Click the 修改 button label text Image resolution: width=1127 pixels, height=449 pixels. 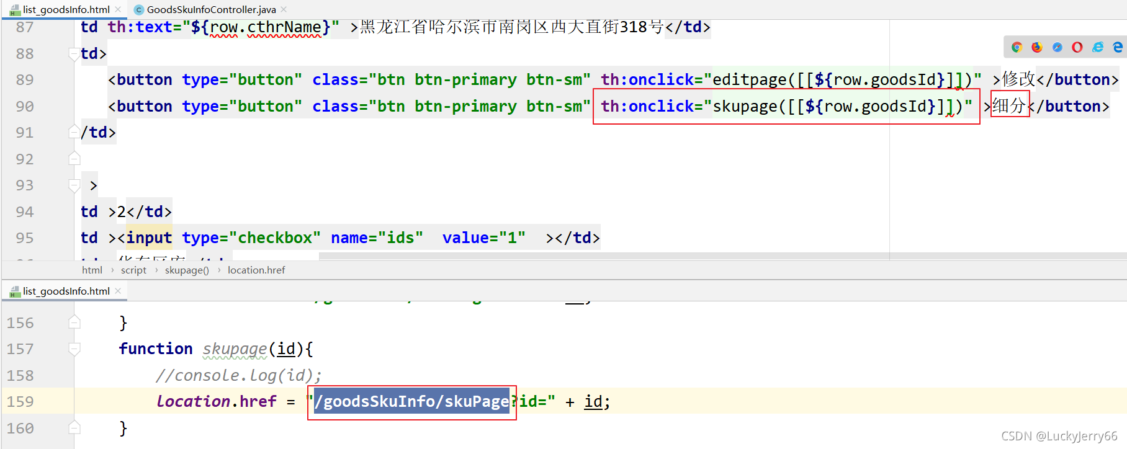(1019, 79)
